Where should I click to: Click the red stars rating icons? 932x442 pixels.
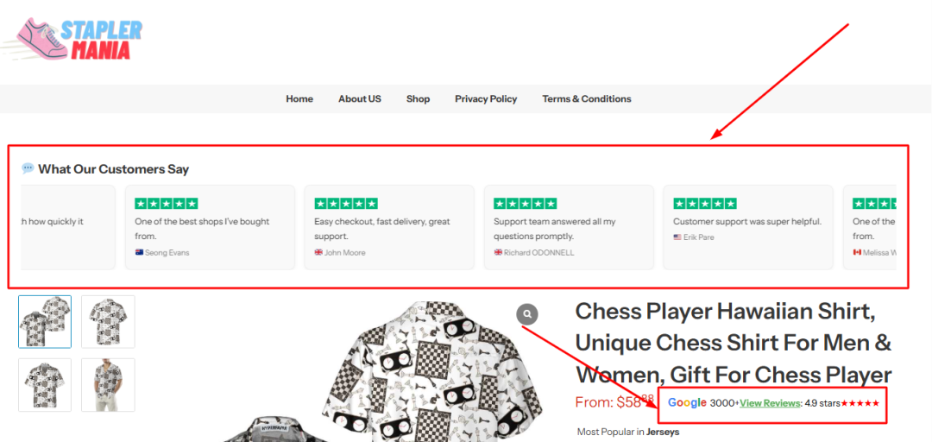click(x=860, y=403)
